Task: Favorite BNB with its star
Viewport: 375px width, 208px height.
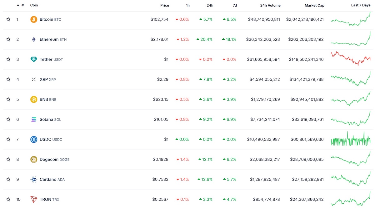Action: 8,99
